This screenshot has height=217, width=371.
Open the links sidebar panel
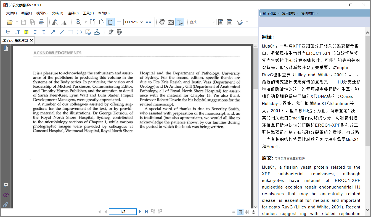pos(6,195)
